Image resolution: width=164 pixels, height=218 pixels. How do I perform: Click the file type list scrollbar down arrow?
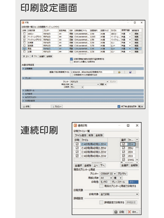coord(137,160)
